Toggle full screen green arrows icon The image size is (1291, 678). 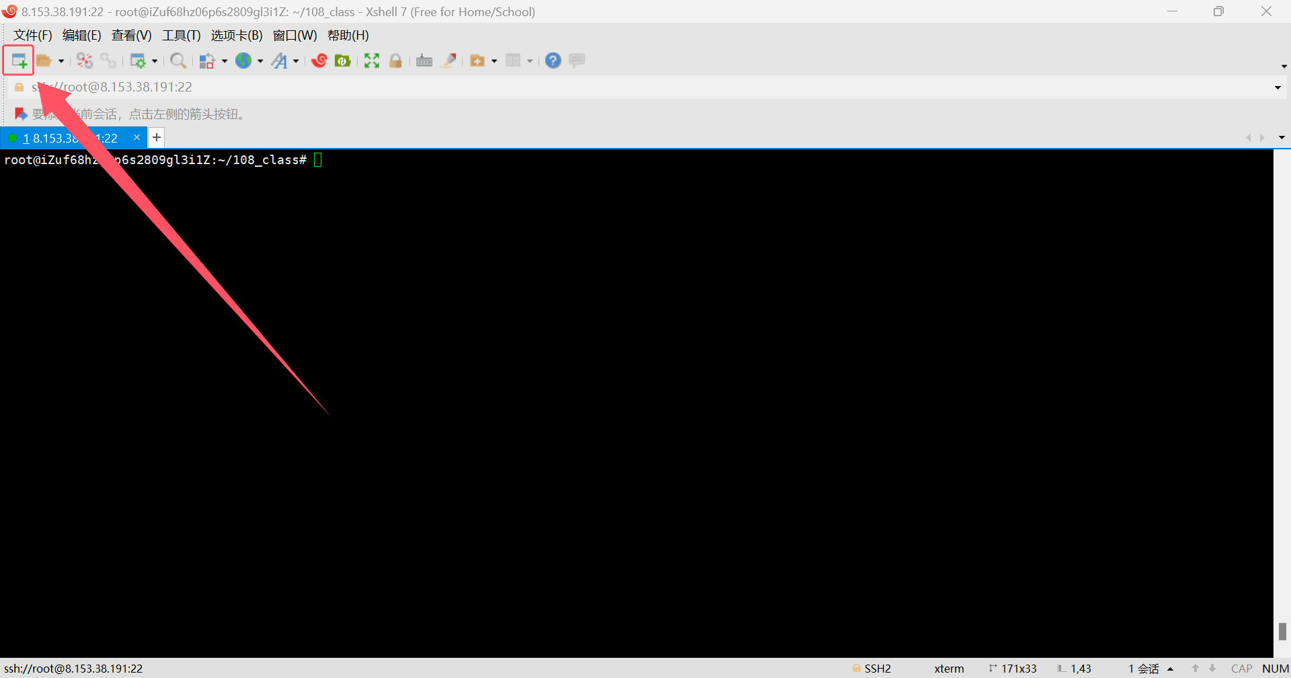372,61
